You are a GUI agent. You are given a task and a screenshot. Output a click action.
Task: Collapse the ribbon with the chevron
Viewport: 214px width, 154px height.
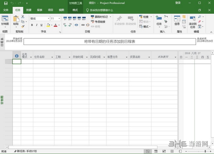click(211, 32)
